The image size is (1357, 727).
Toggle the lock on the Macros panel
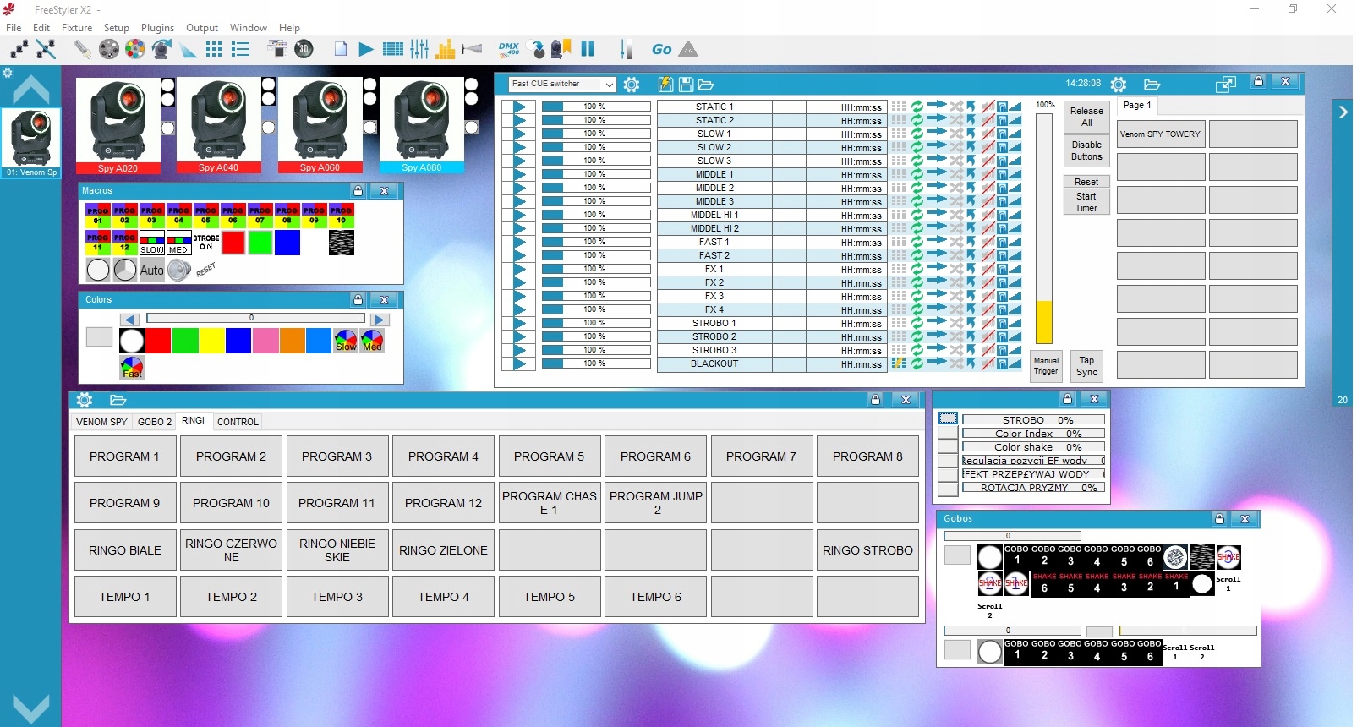tap(358, 191)
